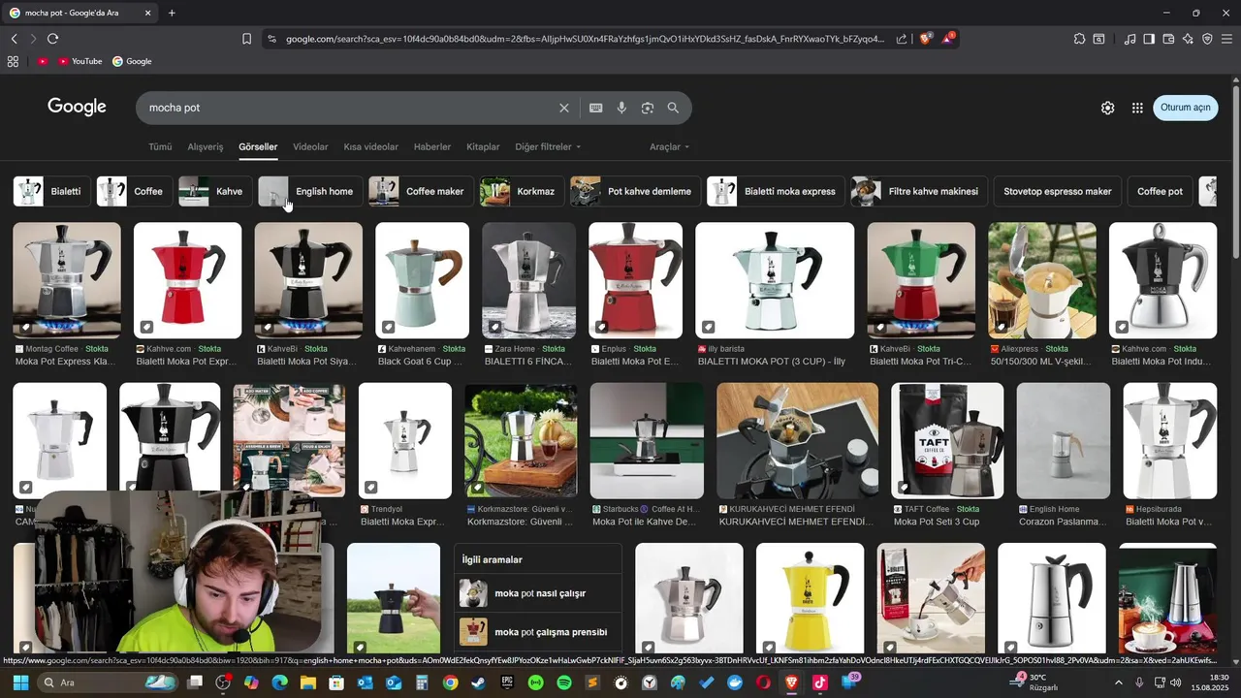Start voice search with microphone icon

pyautogui.click(x=621, y=108)
